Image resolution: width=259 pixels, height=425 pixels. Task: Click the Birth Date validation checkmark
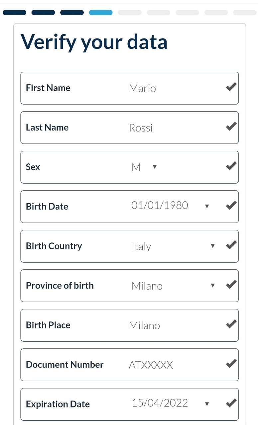[231, 206]
